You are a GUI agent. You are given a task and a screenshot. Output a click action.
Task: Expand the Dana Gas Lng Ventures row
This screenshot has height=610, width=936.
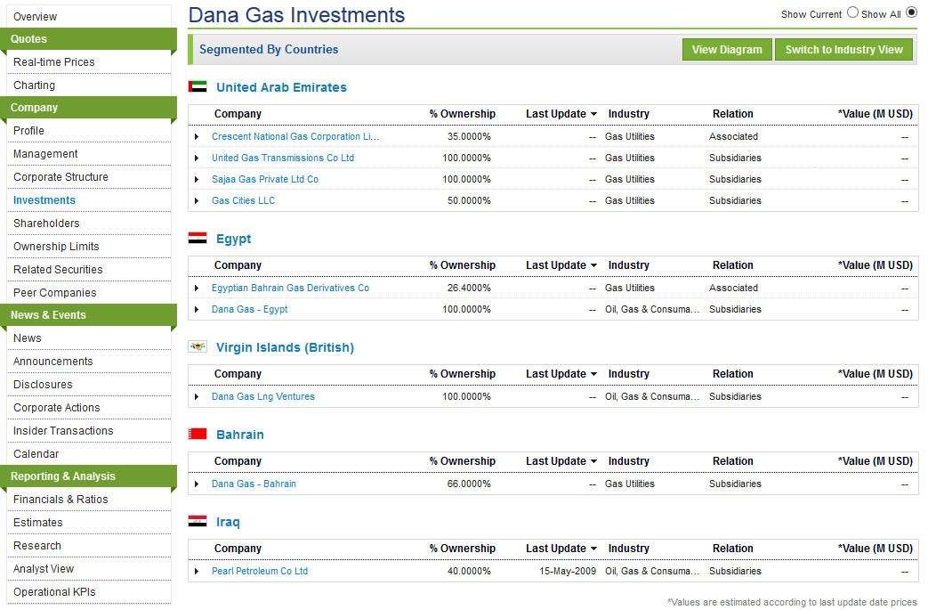[x=197, y=397]
